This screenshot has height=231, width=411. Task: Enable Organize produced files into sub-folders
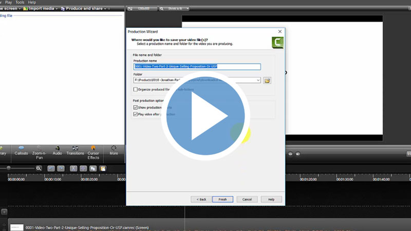(136, 90)
